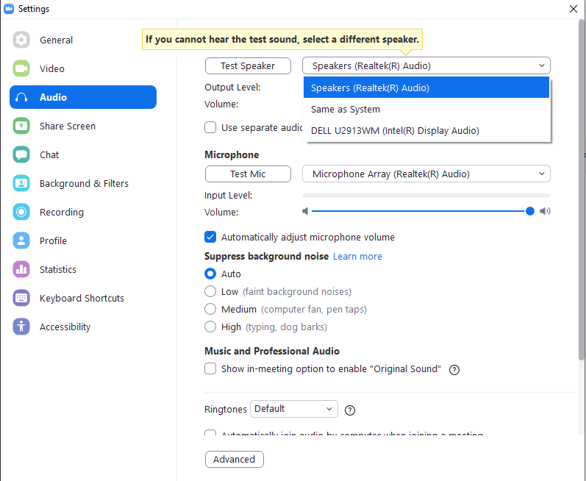Click the Accessibility figure icon
The height and width of the screenshot is (481, 586).
[x=21, y=327]
